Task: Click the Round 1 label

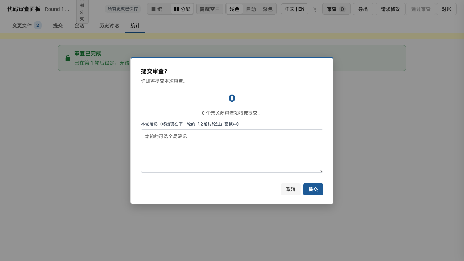Action: click(x=57, y=9)
